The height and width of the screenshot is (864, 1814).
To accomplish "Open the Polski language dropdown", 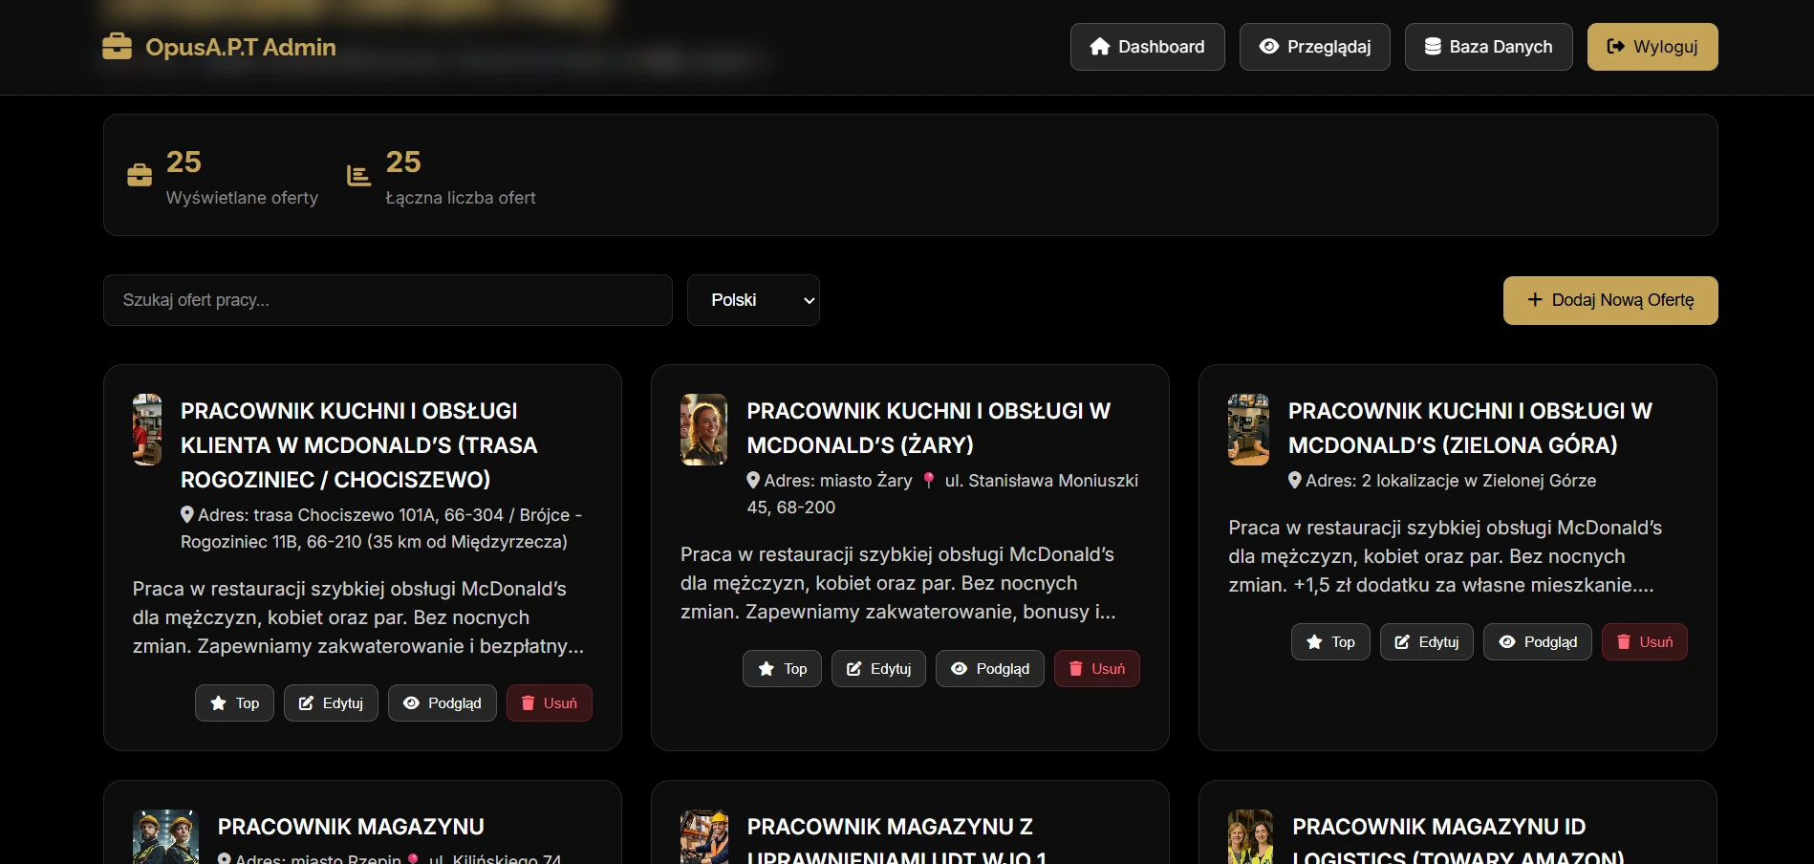I will tap(753, 300).
